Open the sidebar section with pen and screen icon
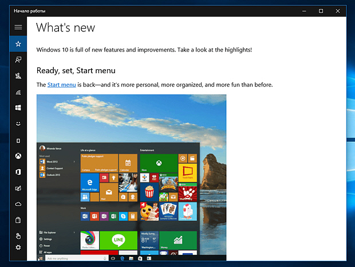The height and width of the screenshot is (267, 355). (18, 188)
